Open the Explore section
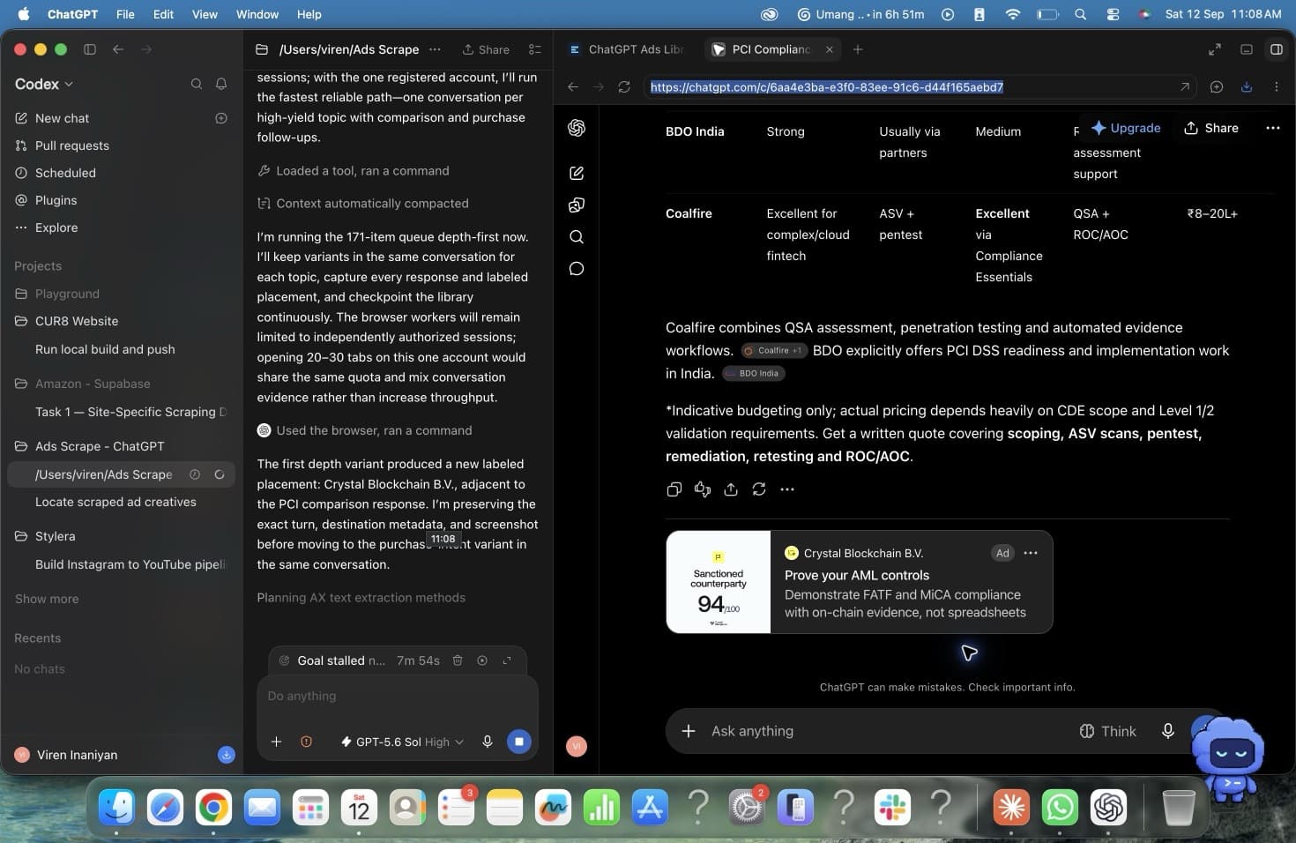1296x843 pixels. (x=56, y=228)
